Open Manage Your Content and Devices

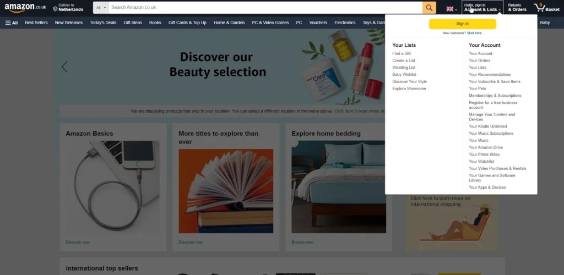[x=492, y=117]
